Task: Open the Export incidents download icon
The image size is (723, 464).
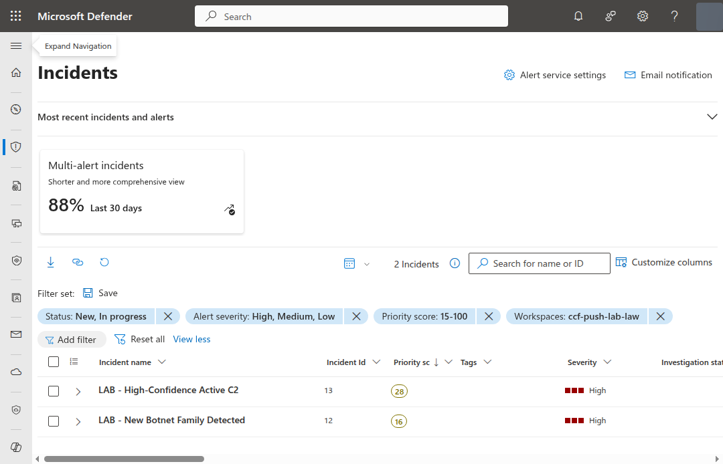Action: tap(50, 262)
